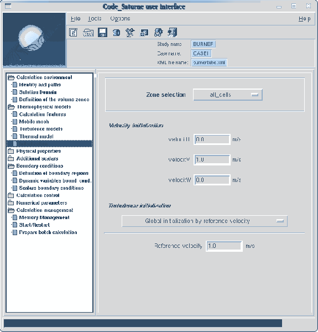
Task: Click the Reference velocity input field
Action: [x=224, y=246]
